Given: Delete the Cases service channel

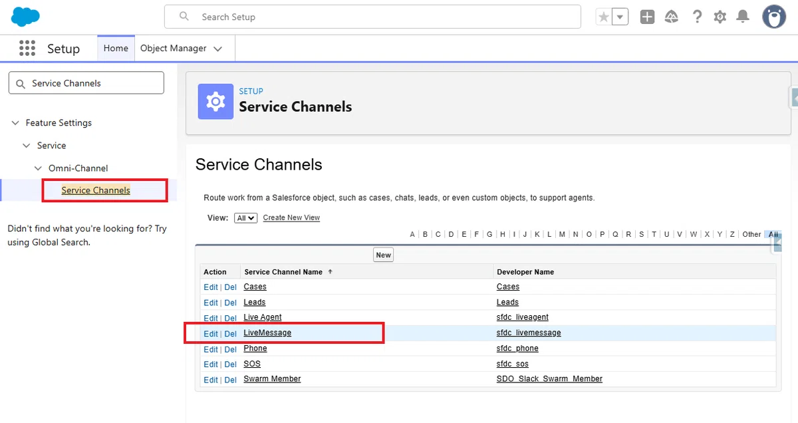Looking at the screenshot, I should [230, 287].
